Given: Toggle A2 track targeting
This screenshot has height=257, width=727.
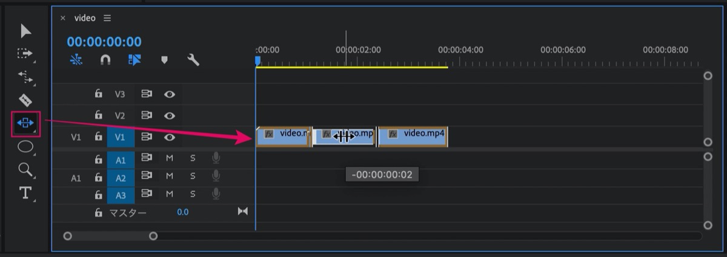Looking at the screenshot, I should coord(120,178).
